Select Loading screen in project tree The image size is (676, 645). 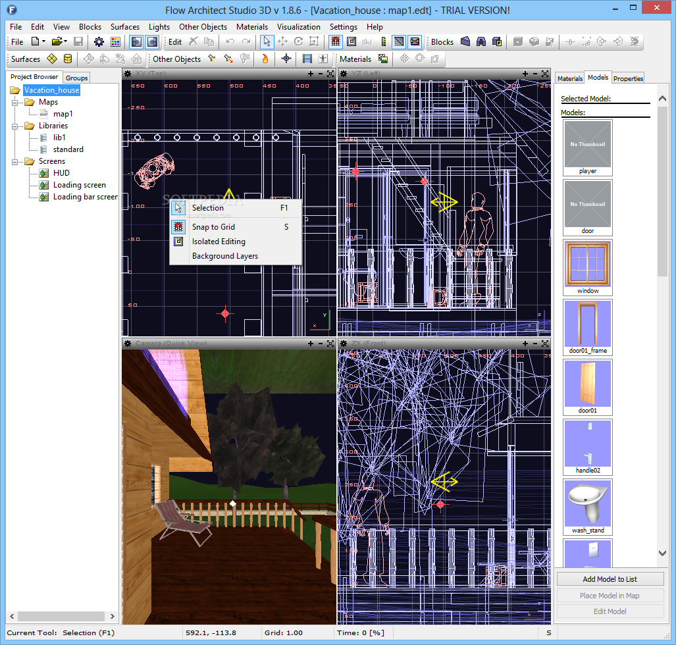coord(80,185)
